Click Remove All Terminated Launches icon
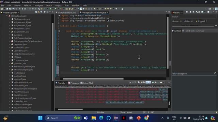 136,82
